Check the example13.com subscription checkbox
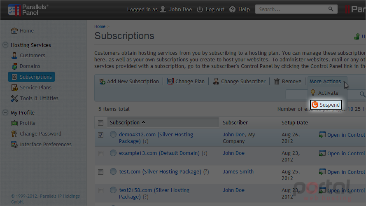The image size is (366, 206). (x=100, y=153)
